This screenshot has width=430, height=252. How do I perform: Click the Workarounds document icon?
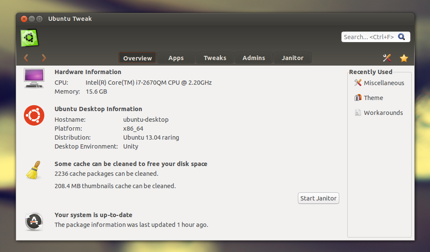click(358, 112)
